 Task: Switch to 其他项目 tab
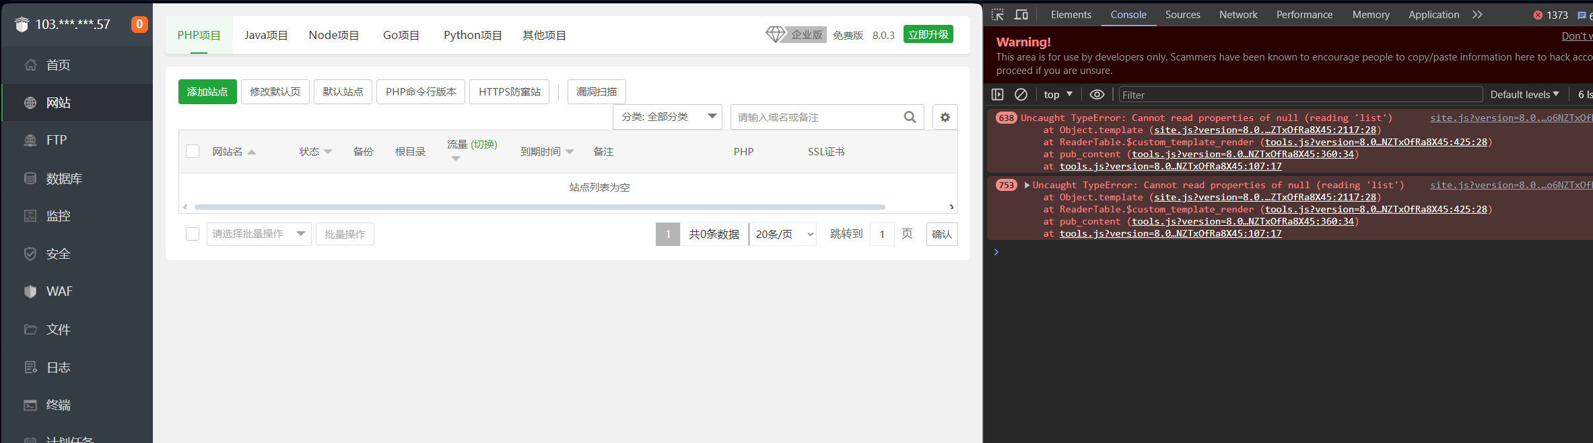[x=545, y=35]
